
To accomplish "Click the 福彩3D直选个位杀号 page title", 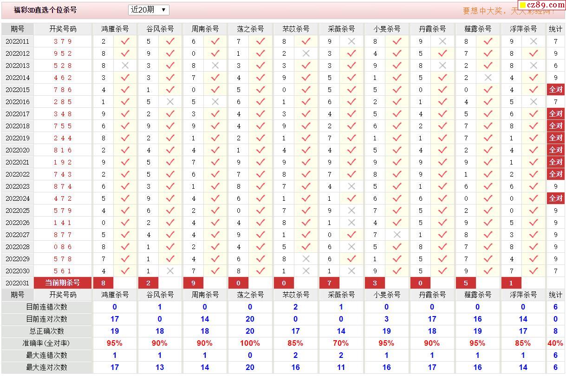I will click(x=46, y=10).
